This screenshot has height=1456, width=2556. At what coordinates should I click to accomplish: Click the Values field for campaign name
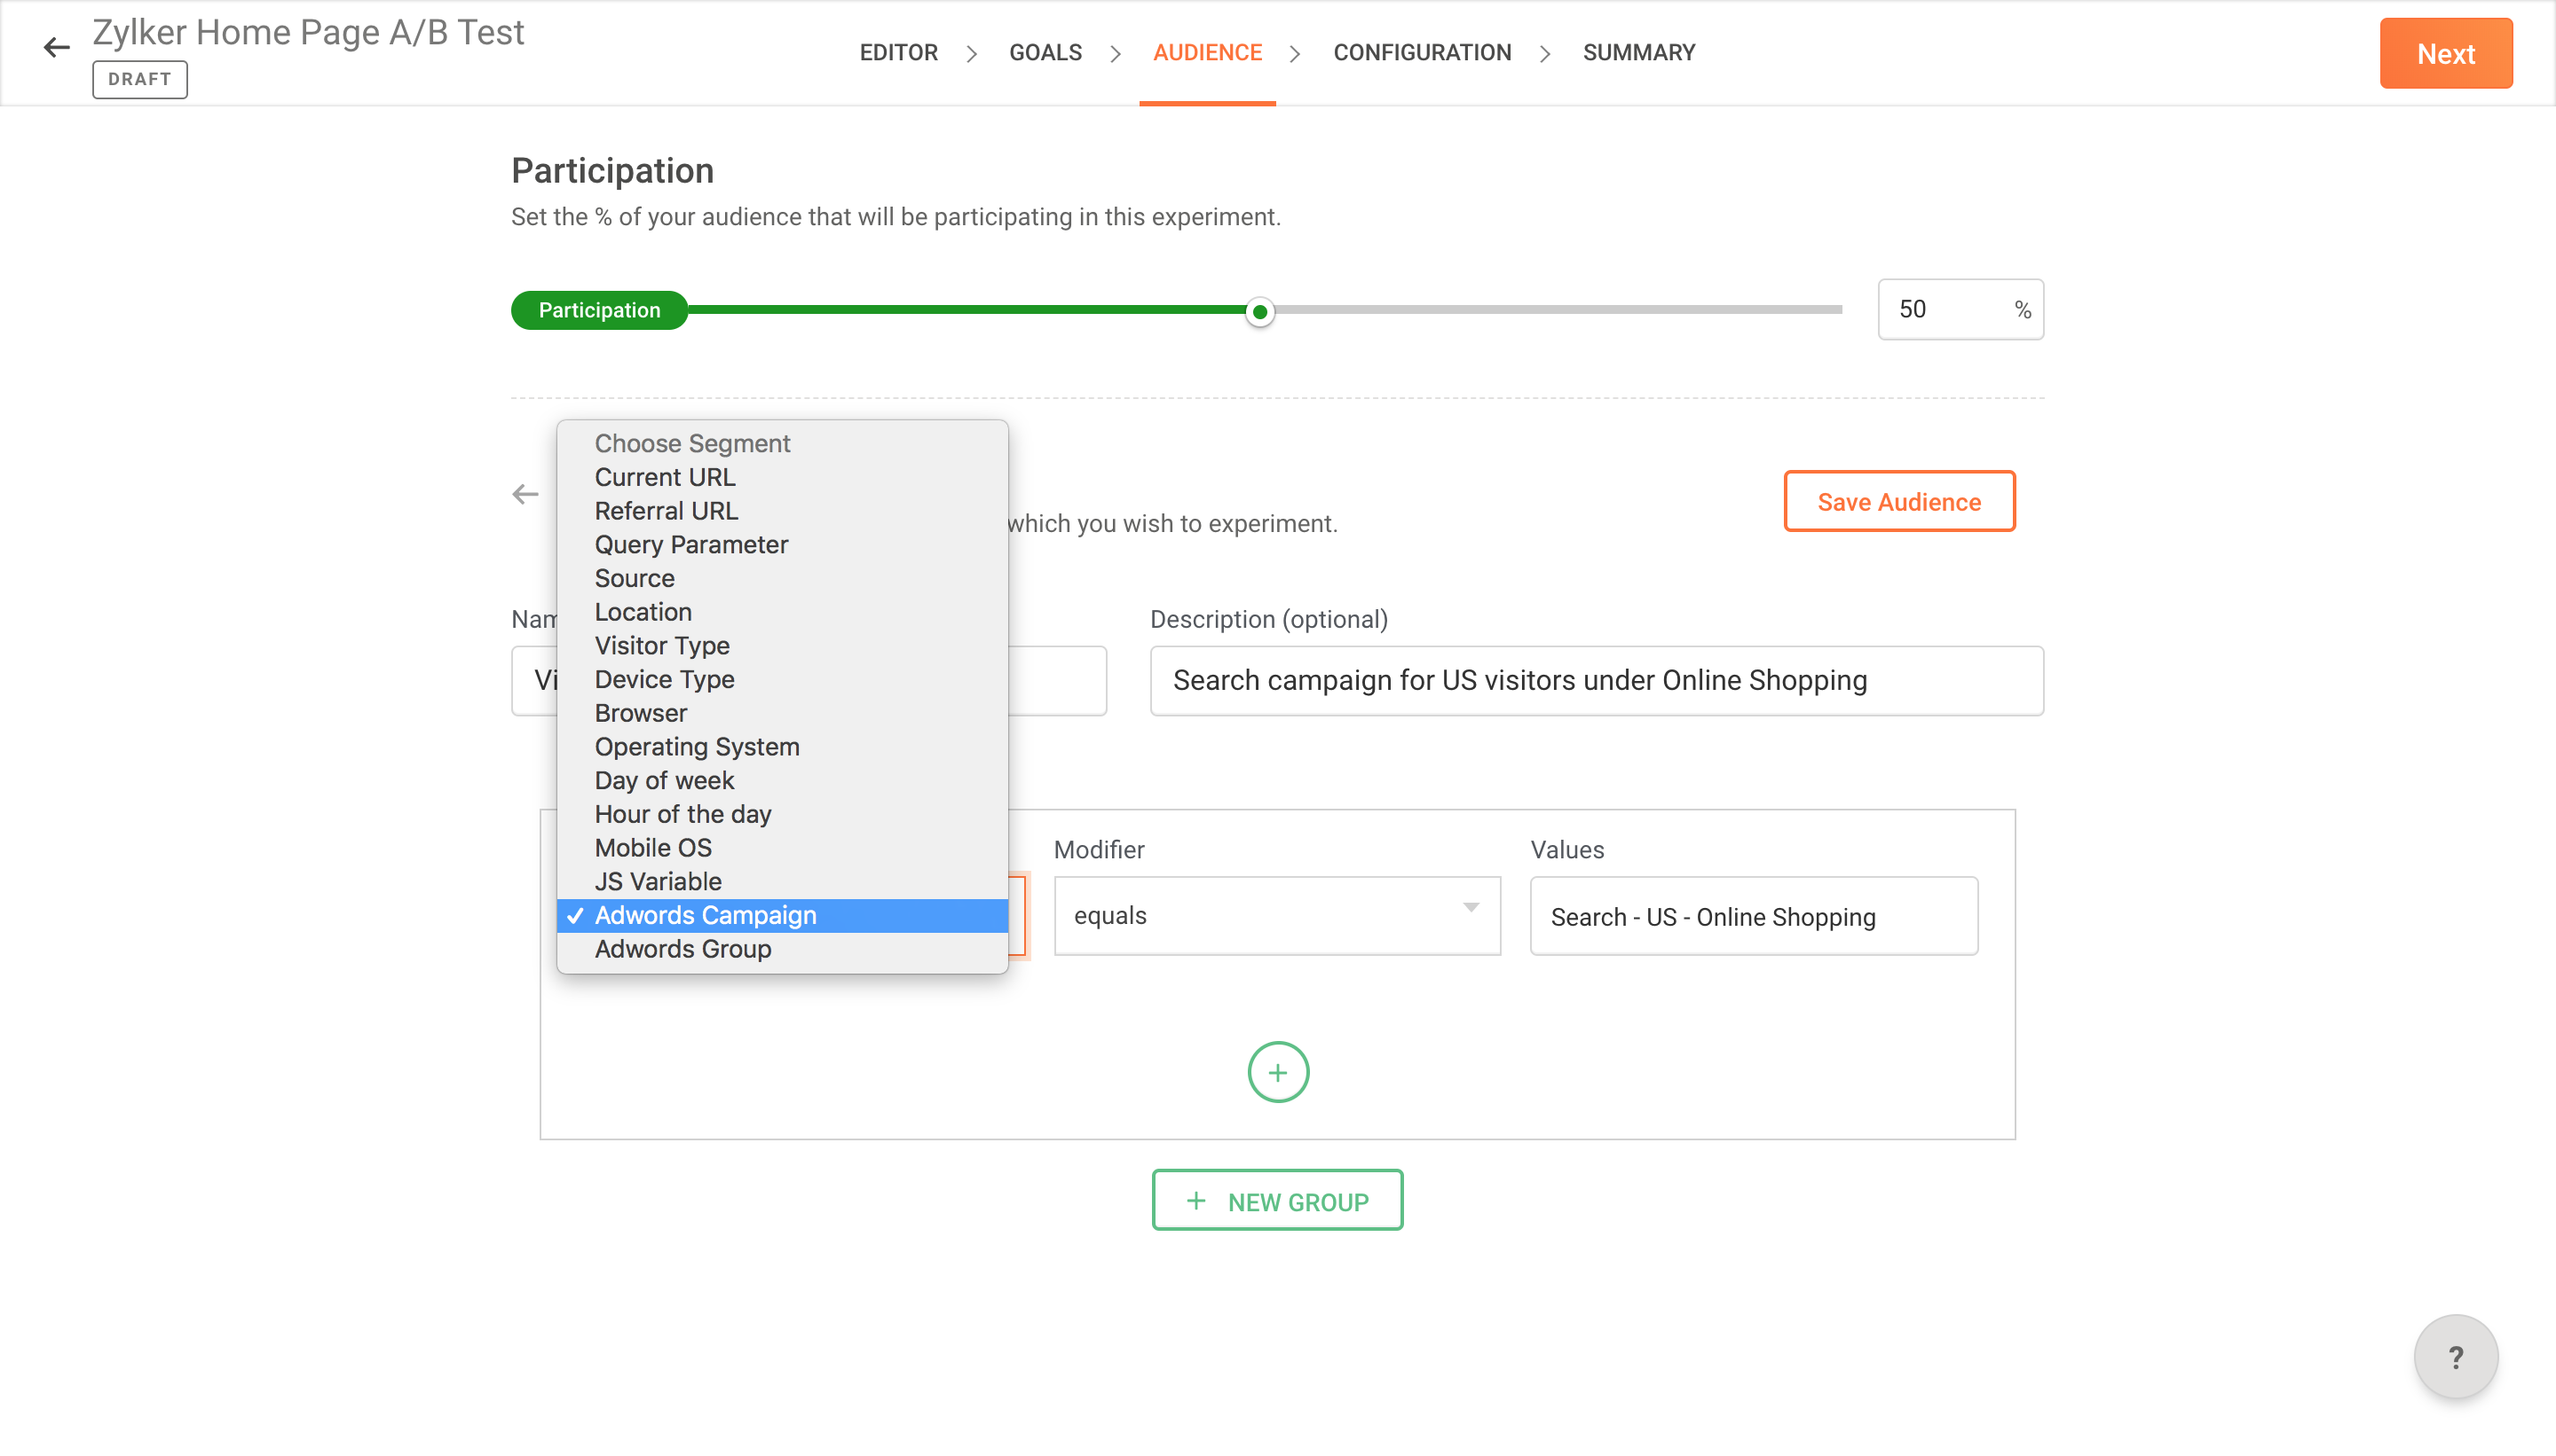(x=1753, y=915)
